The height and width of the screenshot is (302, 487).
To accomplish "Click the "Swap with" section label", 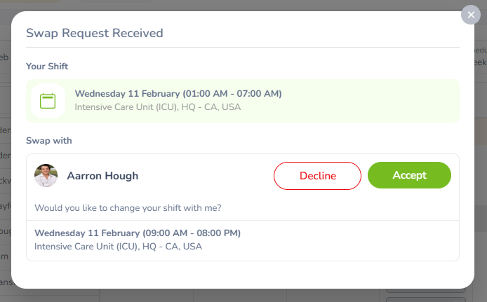I will point(49,141).
